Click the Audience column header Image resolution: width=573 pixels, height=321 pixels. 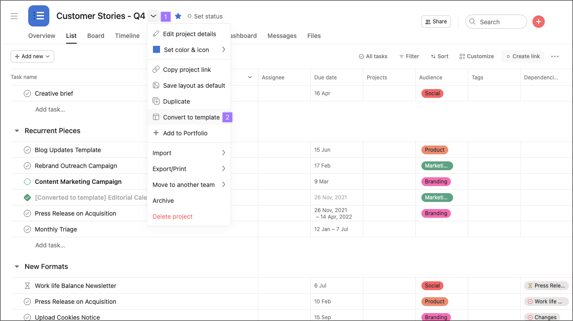(431, 78)
